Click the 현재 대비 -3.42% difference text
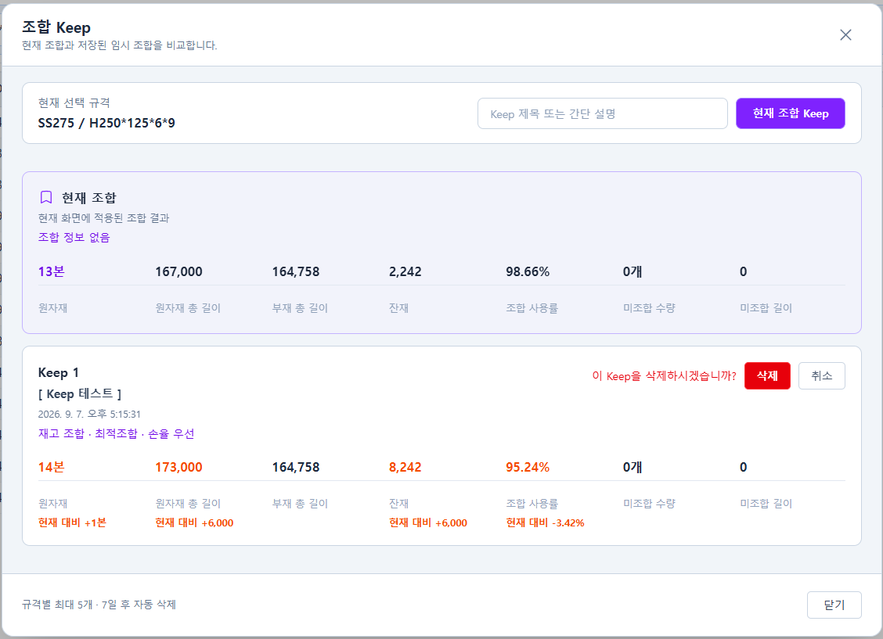 coord(545,522)
